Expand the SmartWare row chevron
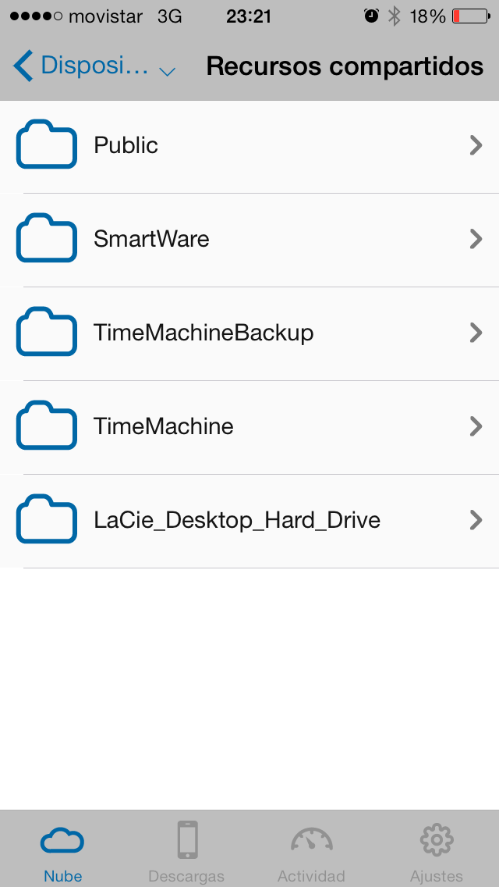Viewport: 499px width, 887px height. click(x=476, y=239)
